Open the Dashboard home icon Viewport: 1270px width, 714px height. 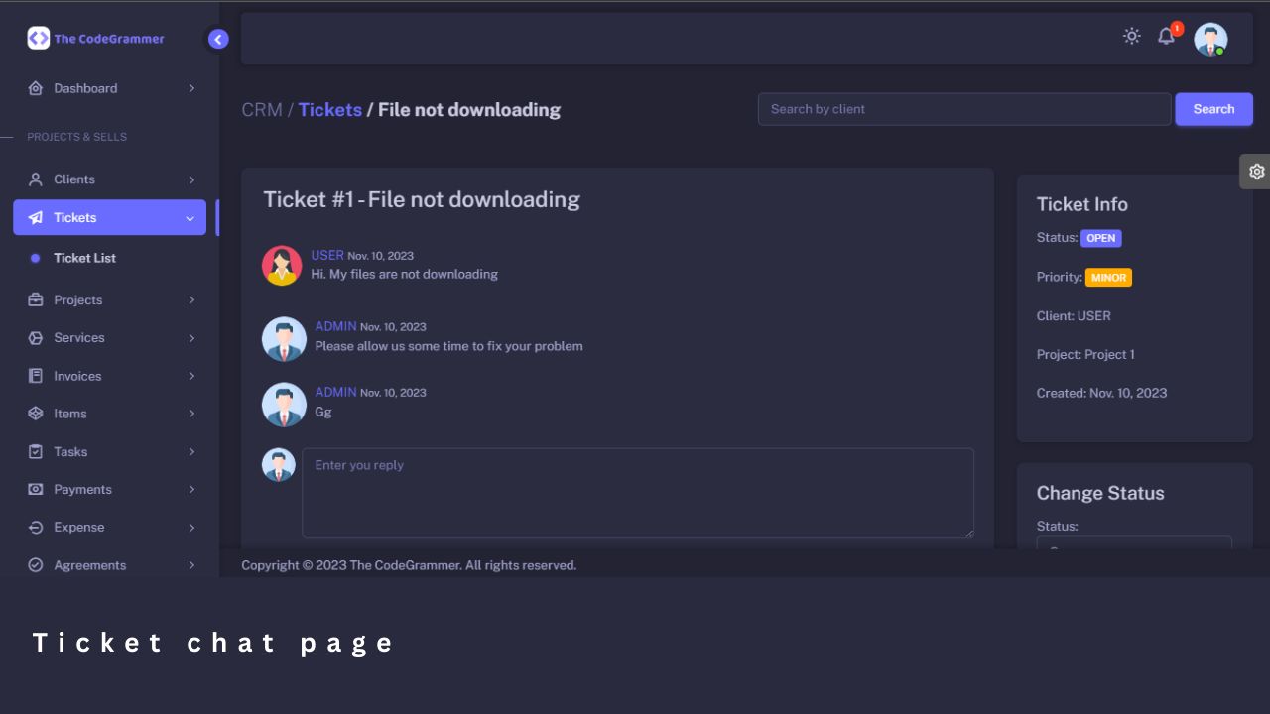(x=36, y=88)
